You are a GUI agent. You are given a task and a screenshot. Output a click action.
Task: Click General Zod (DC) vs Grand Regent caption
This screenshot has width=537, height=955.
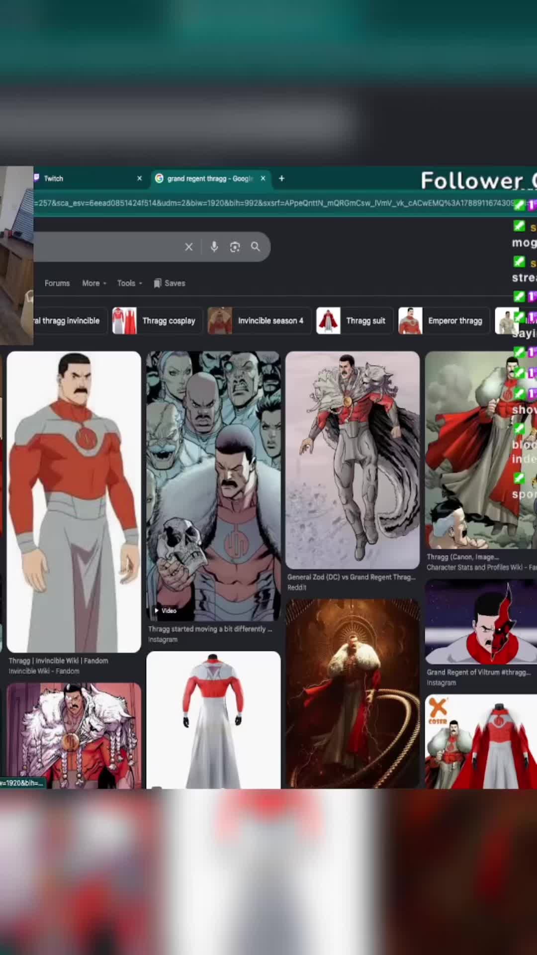351,577
